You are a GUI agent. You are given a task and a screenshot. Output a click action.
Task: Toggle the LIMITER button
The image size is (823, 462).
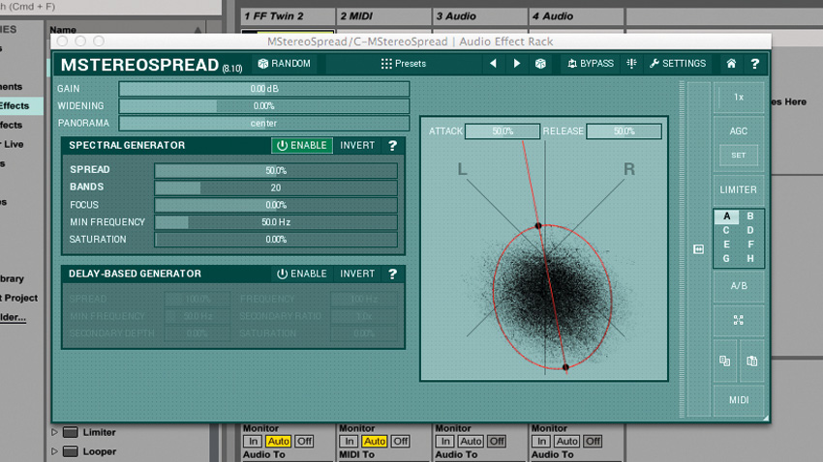[x=739, y=189]
